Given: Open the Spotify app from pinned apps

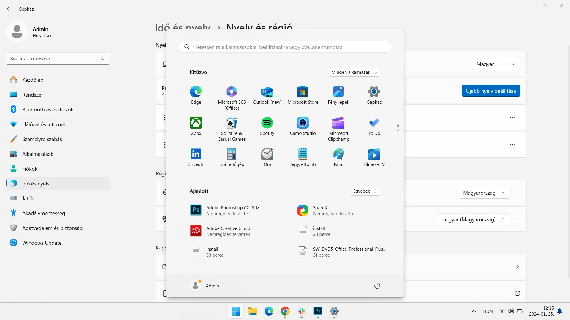Looking at the screenshot, I should (x=267, y=123).
